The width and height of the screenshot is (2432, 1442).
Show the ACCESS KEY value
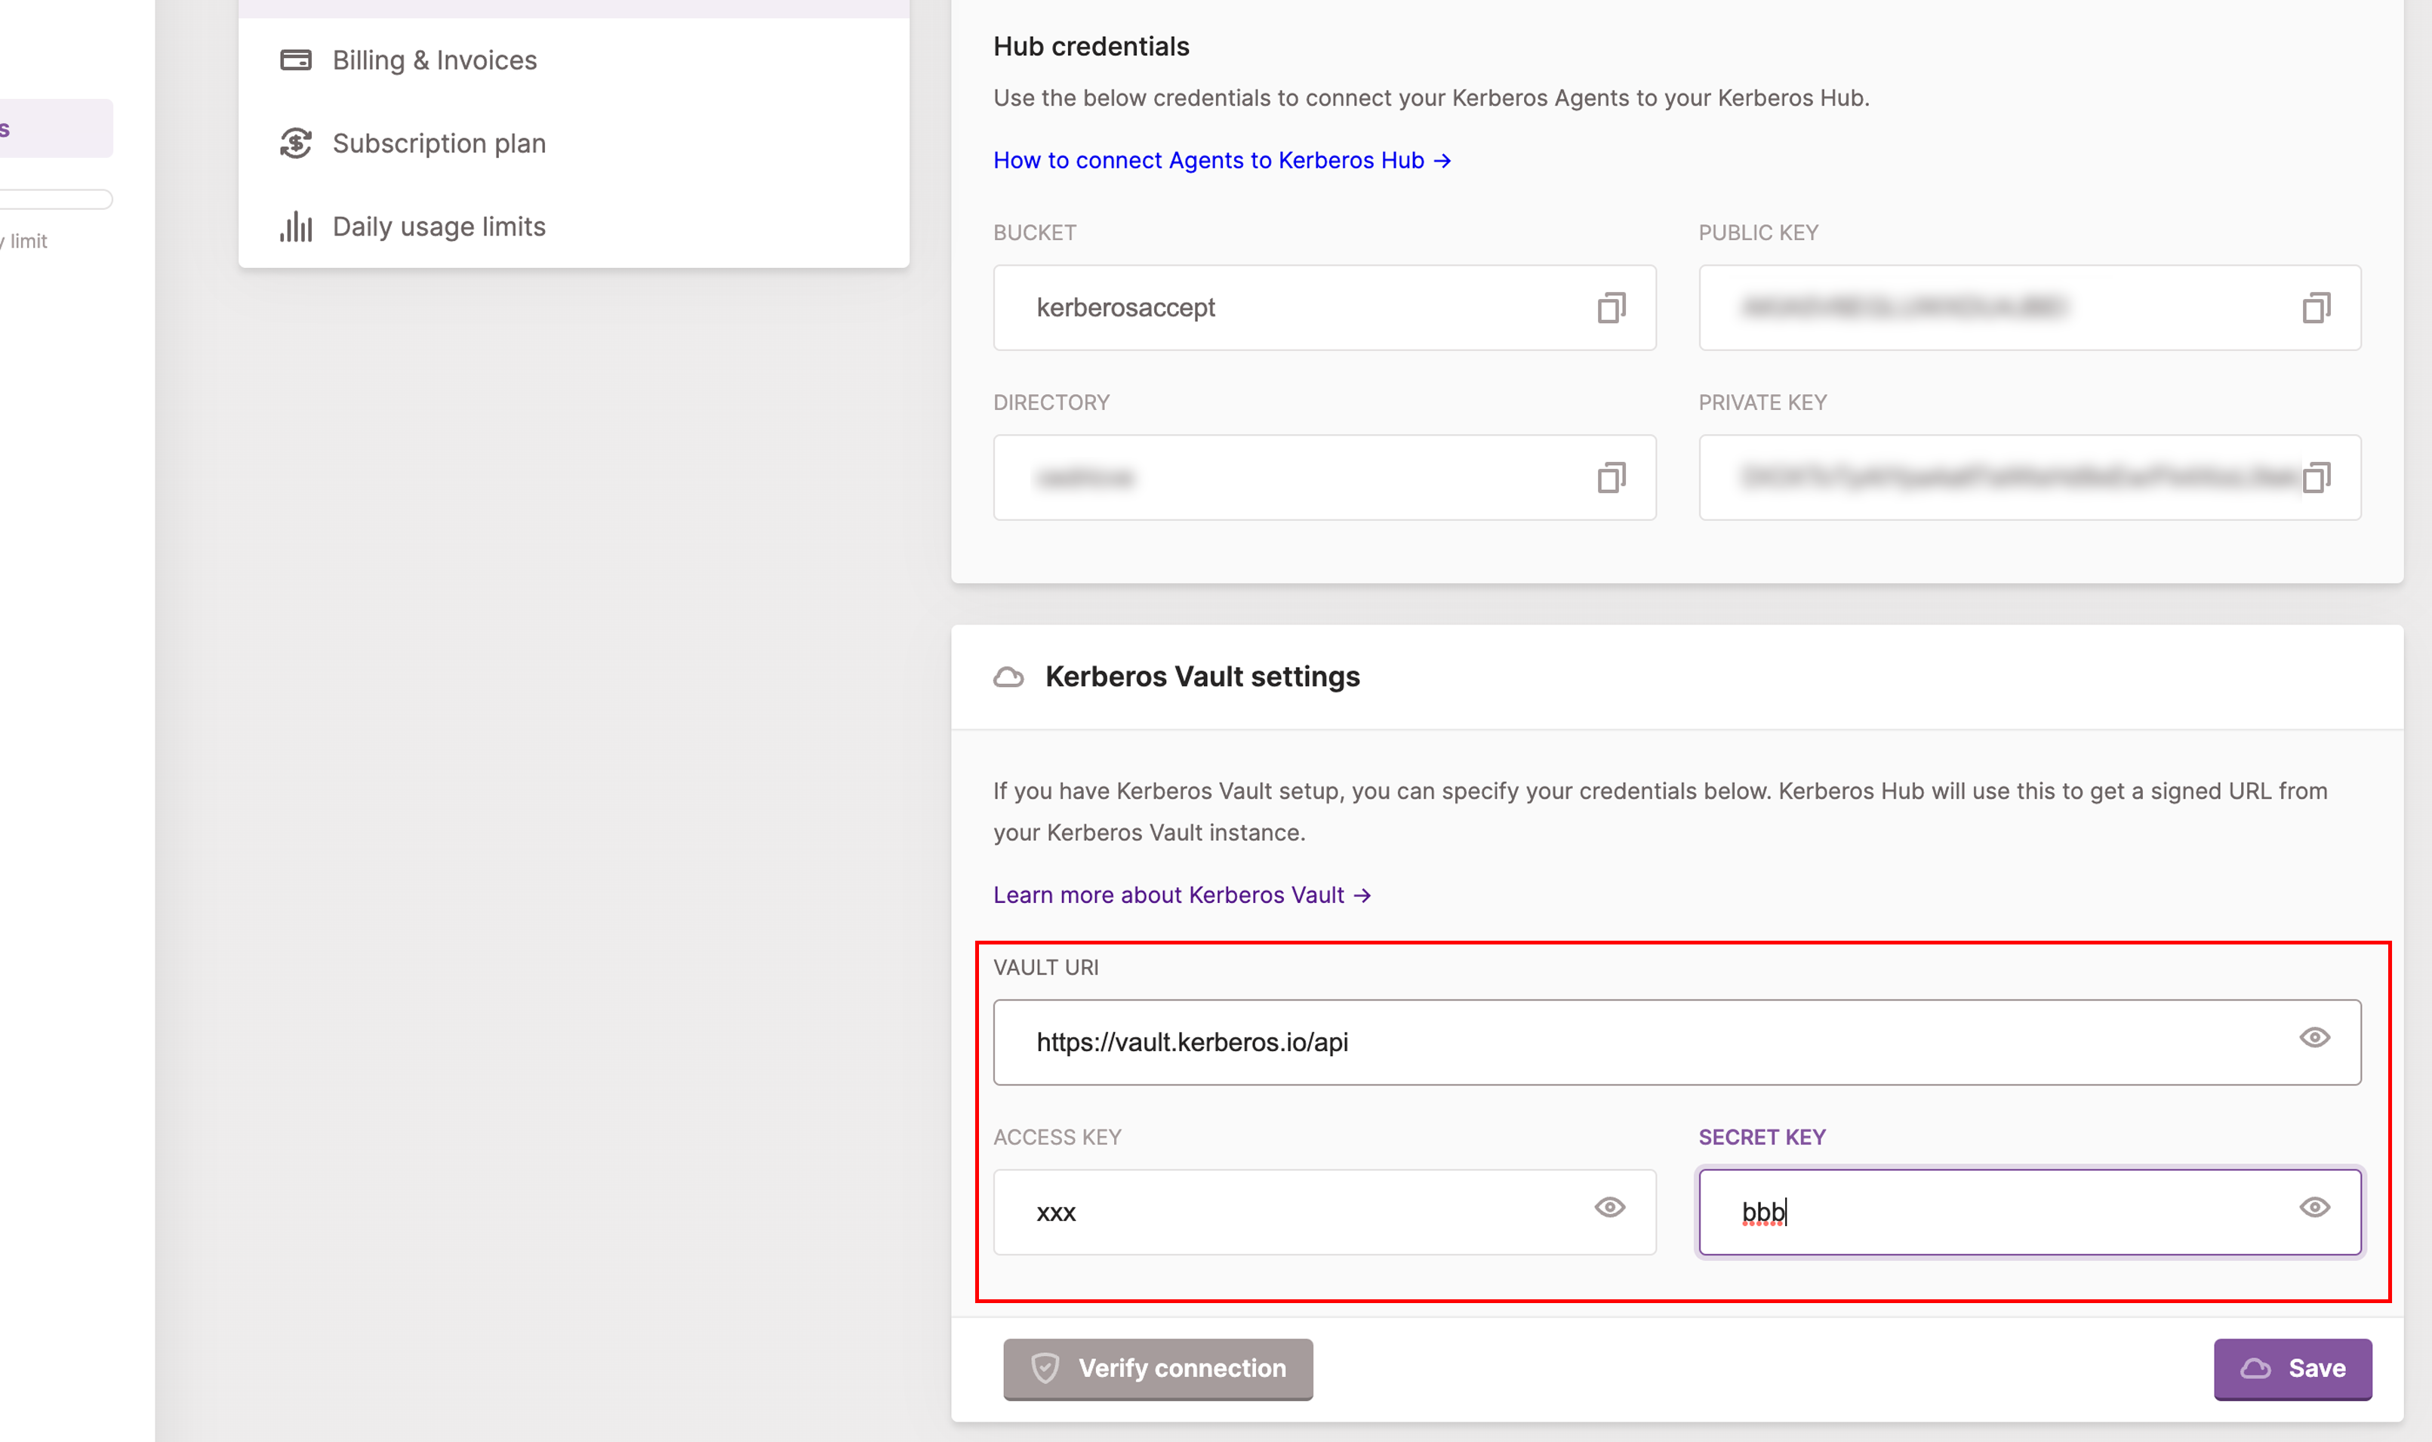pyautogui.click(x=1609, y=1208)
